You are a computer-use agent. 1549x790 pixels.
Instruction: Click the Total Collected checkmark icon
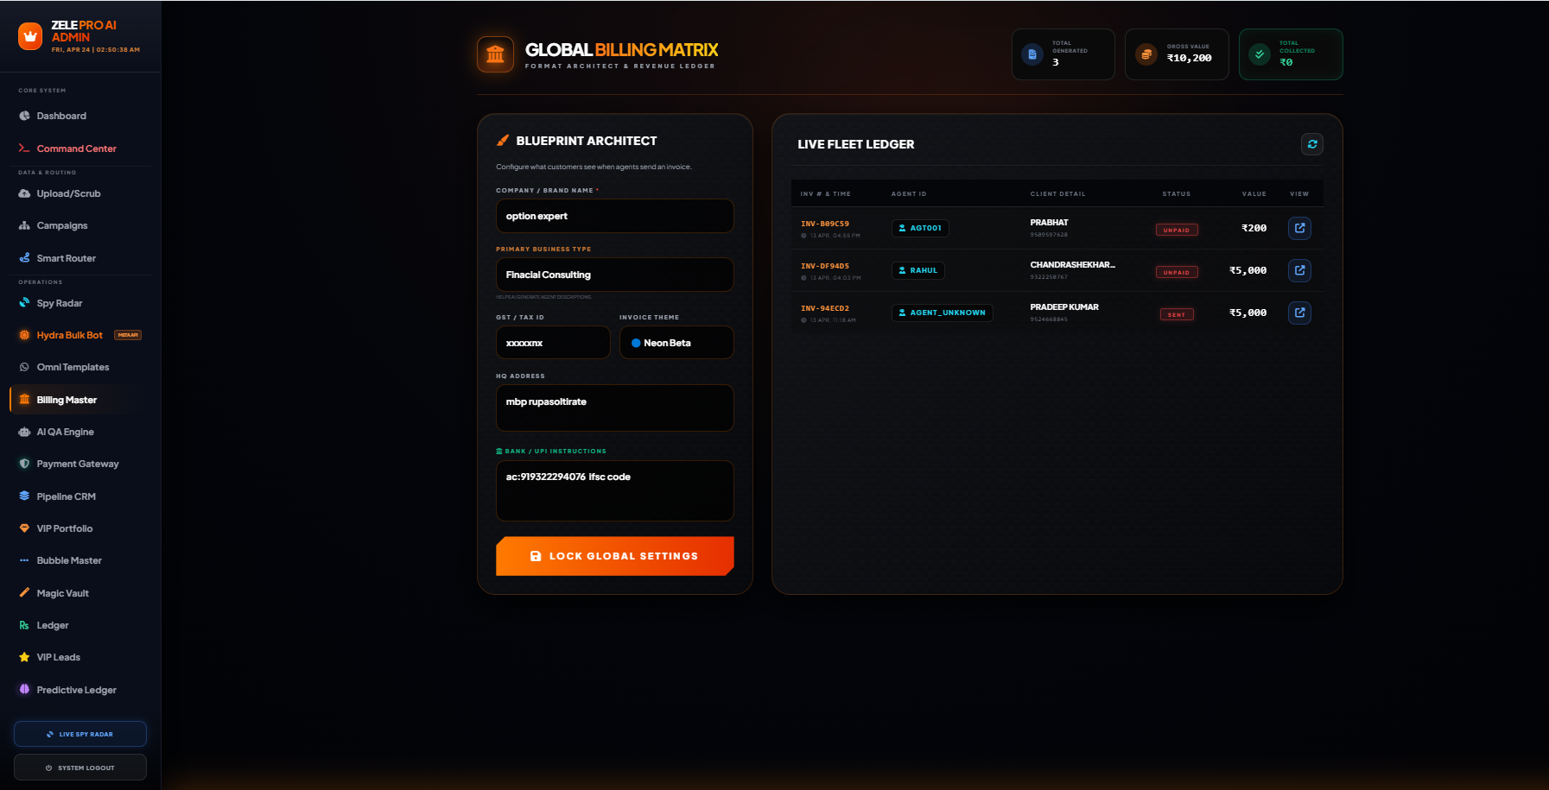[x=1260, y=54]
